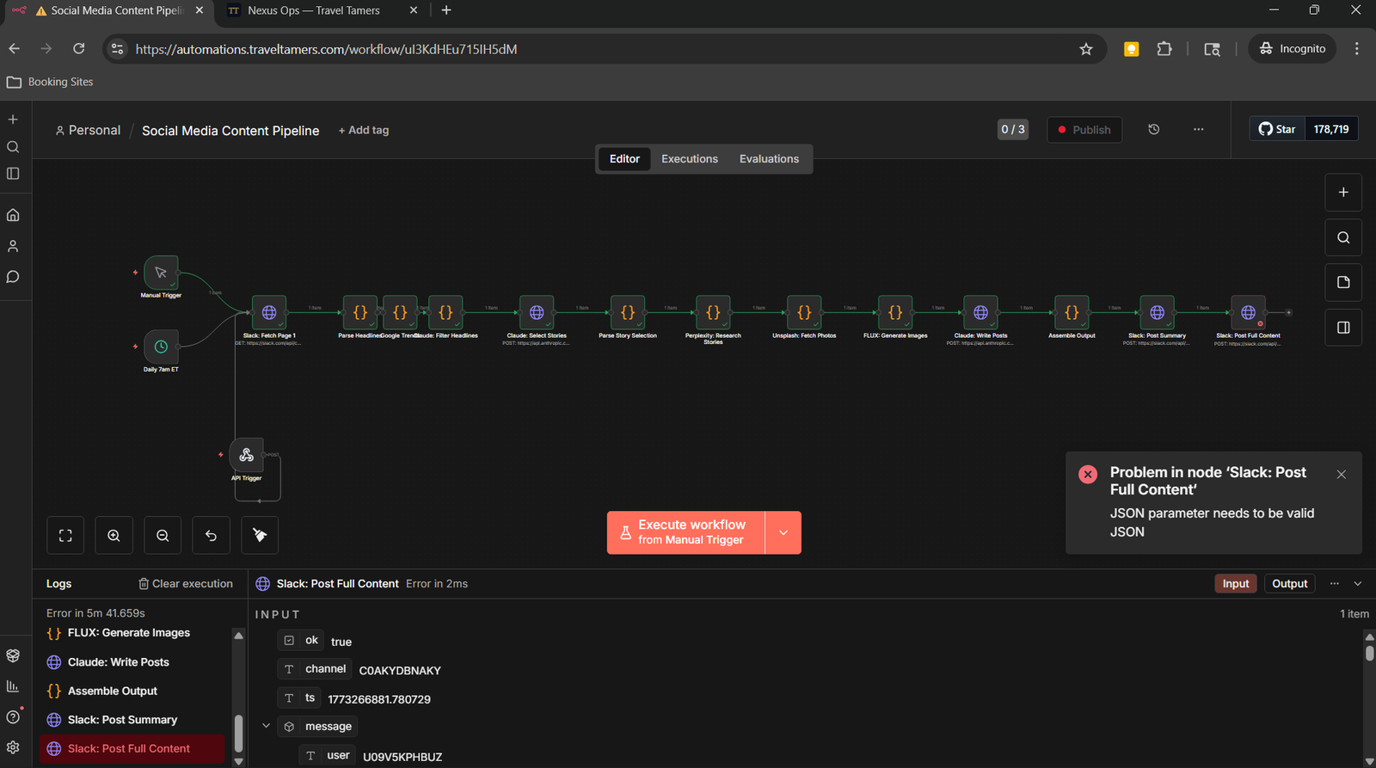Screen dimensions: 1376x768
Task: Add a node after Slack: Post Full Content
Action: pos(1288,313)
